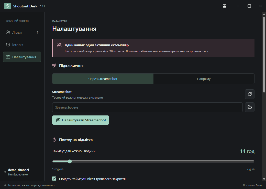Click the Streamer.bot.exe path input field
This screenshot has height=189, width=266.
click(x=147, y=107)
